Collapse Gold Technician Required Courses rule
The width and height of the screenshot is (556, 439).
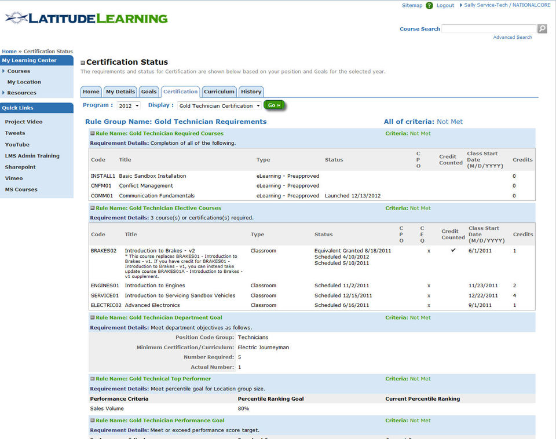click(x=92, y=133)
